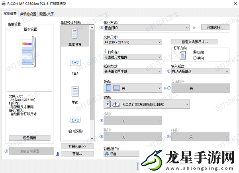
Task: Click info icon beside 打孔 dropdown
Action: click(169, 137)
